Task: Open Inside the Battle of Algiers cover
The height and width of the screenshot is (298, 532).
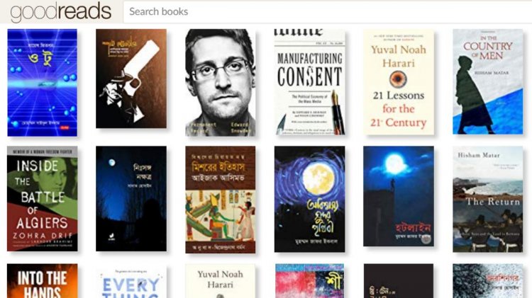Action: (x=42, y=199)
